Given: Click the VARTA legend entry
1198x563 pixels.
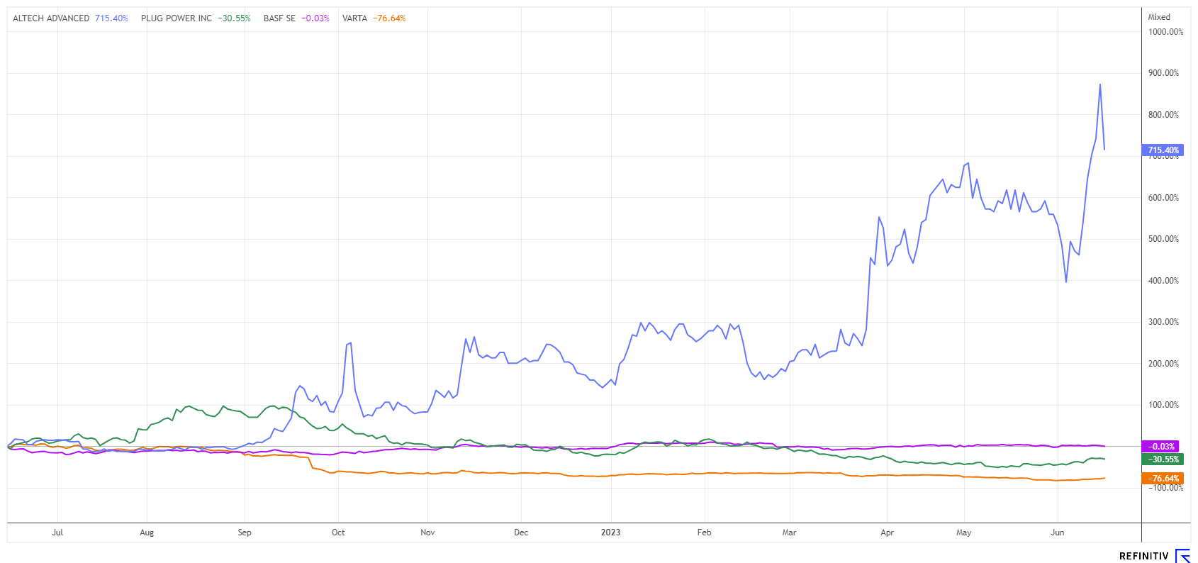Looking at the screenshot, I should 354,18.
